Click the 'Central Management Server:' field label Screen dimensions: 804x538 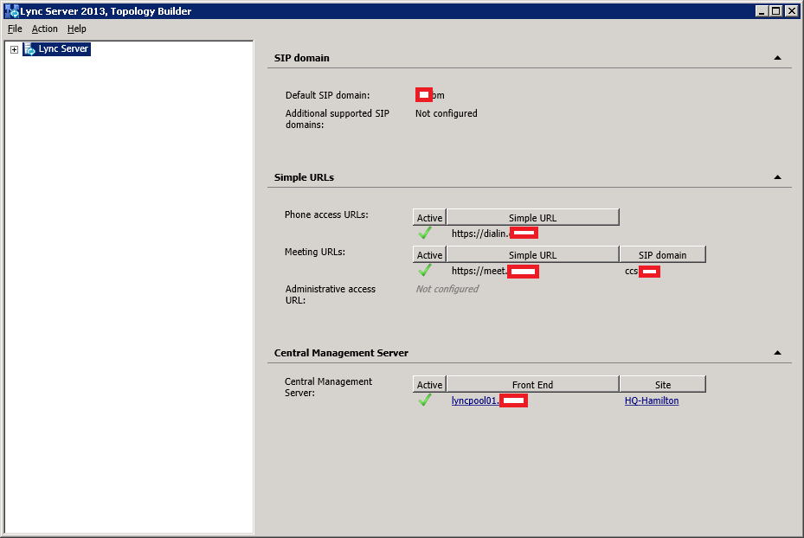pyautogui.click(x=328, y=387)
